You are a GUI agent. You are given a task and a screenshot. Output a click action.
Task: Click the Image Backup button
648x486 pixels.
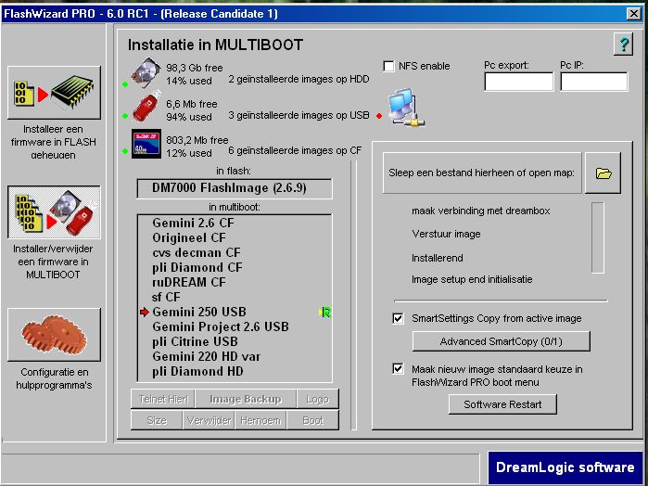pos(246,399)
